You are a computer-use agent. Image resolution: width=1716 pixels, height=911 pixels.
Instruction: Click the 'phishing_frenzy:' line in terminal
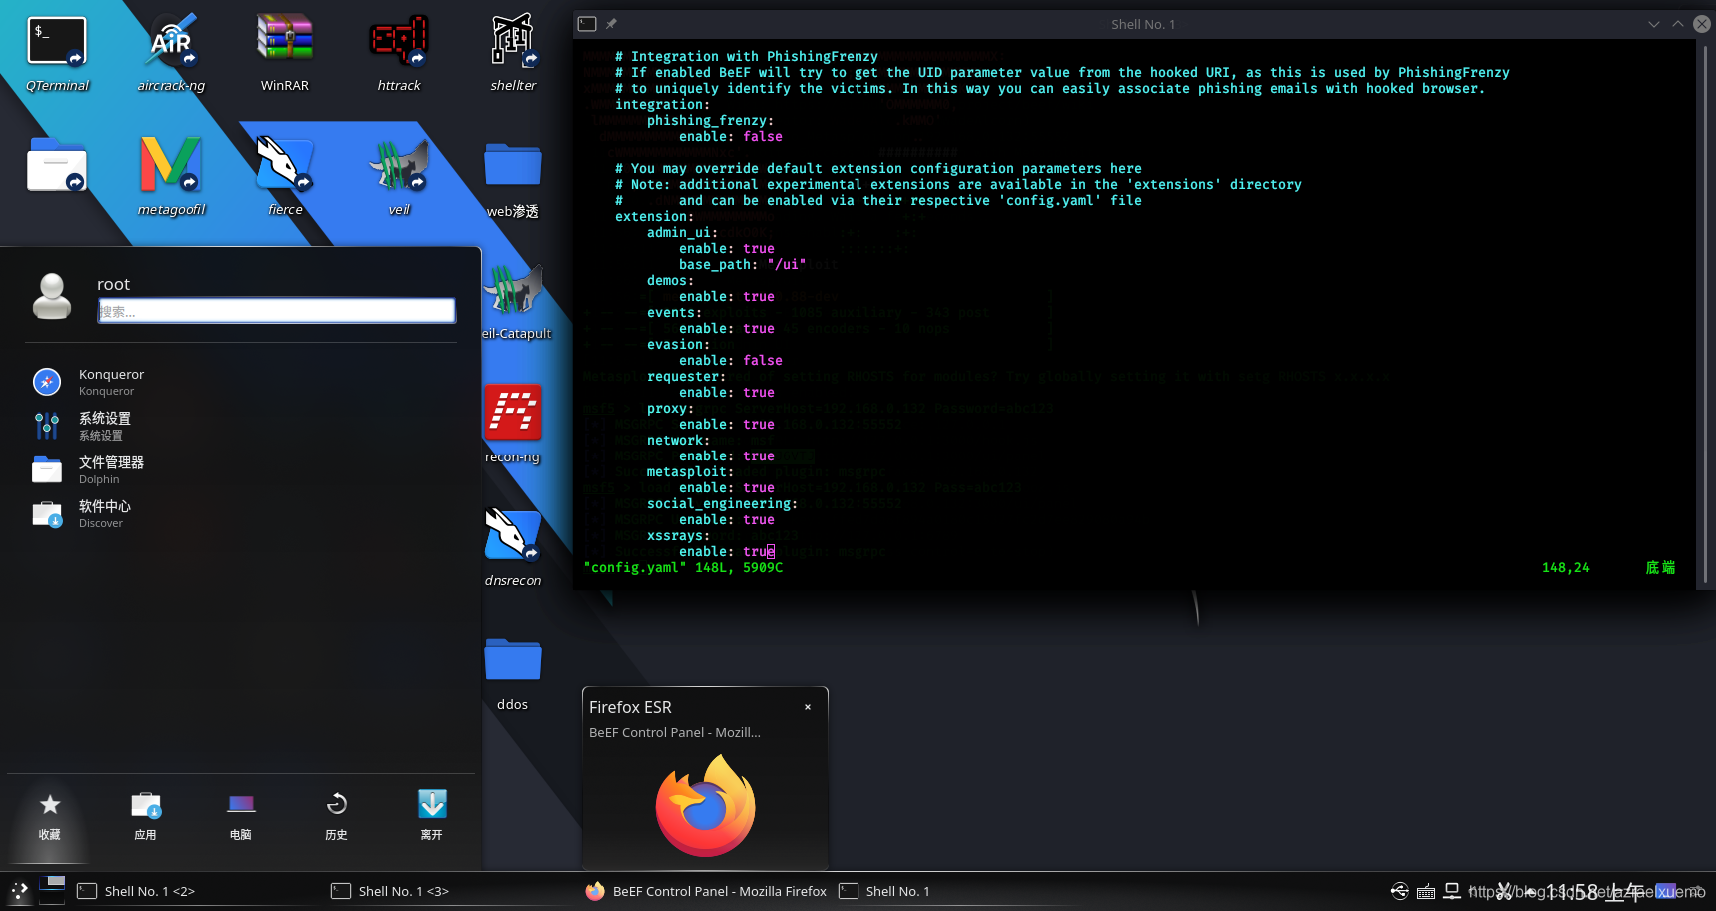[x=710, y=120]
